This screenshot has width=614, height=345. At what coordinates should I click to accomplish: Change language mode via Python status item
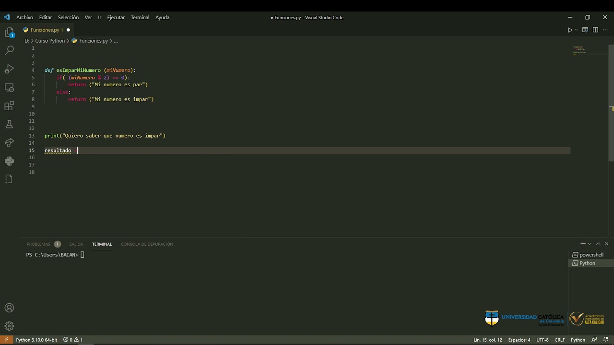tap(578, 340)
